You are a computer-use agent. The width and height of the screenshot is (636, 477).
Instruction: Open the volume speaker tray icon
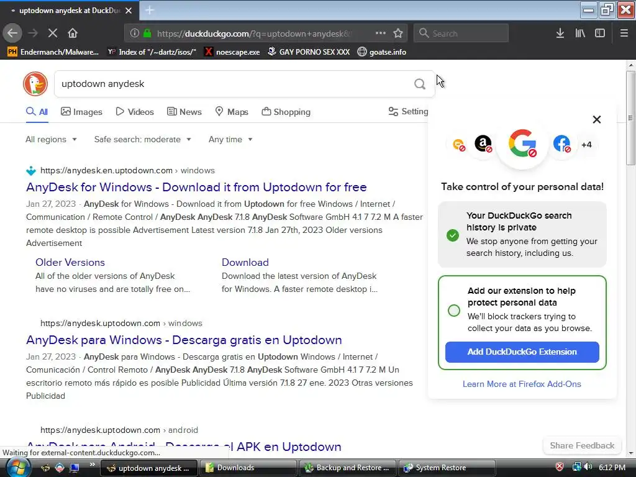coord(588,467)
